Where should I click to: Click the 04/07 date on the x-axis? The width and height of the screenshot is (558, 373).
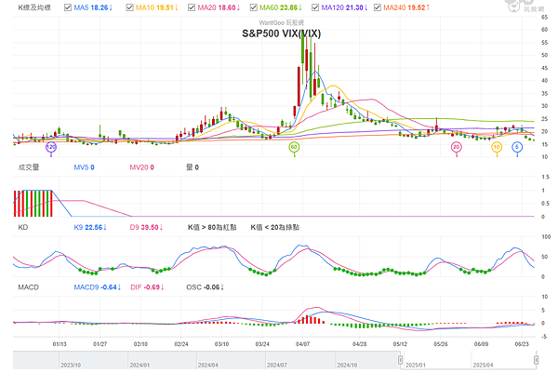[x=302, y=344]
